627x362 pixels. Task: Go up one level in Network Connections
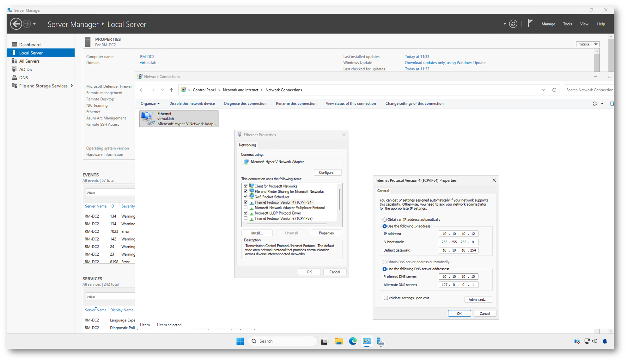click(171, 90)
